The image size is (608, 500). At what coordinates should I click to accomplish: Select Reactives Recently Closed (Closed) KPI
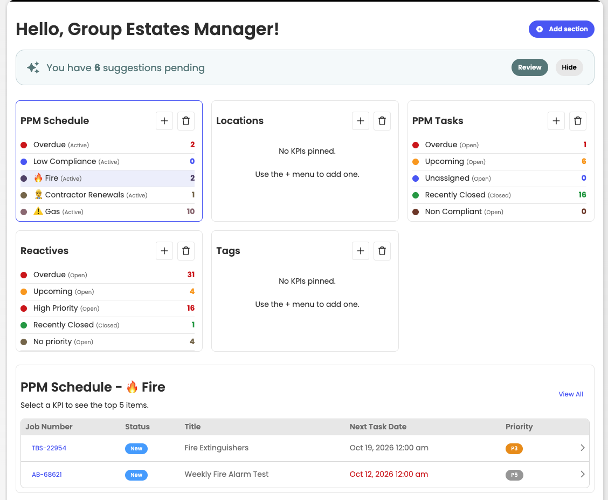point(107,325)
